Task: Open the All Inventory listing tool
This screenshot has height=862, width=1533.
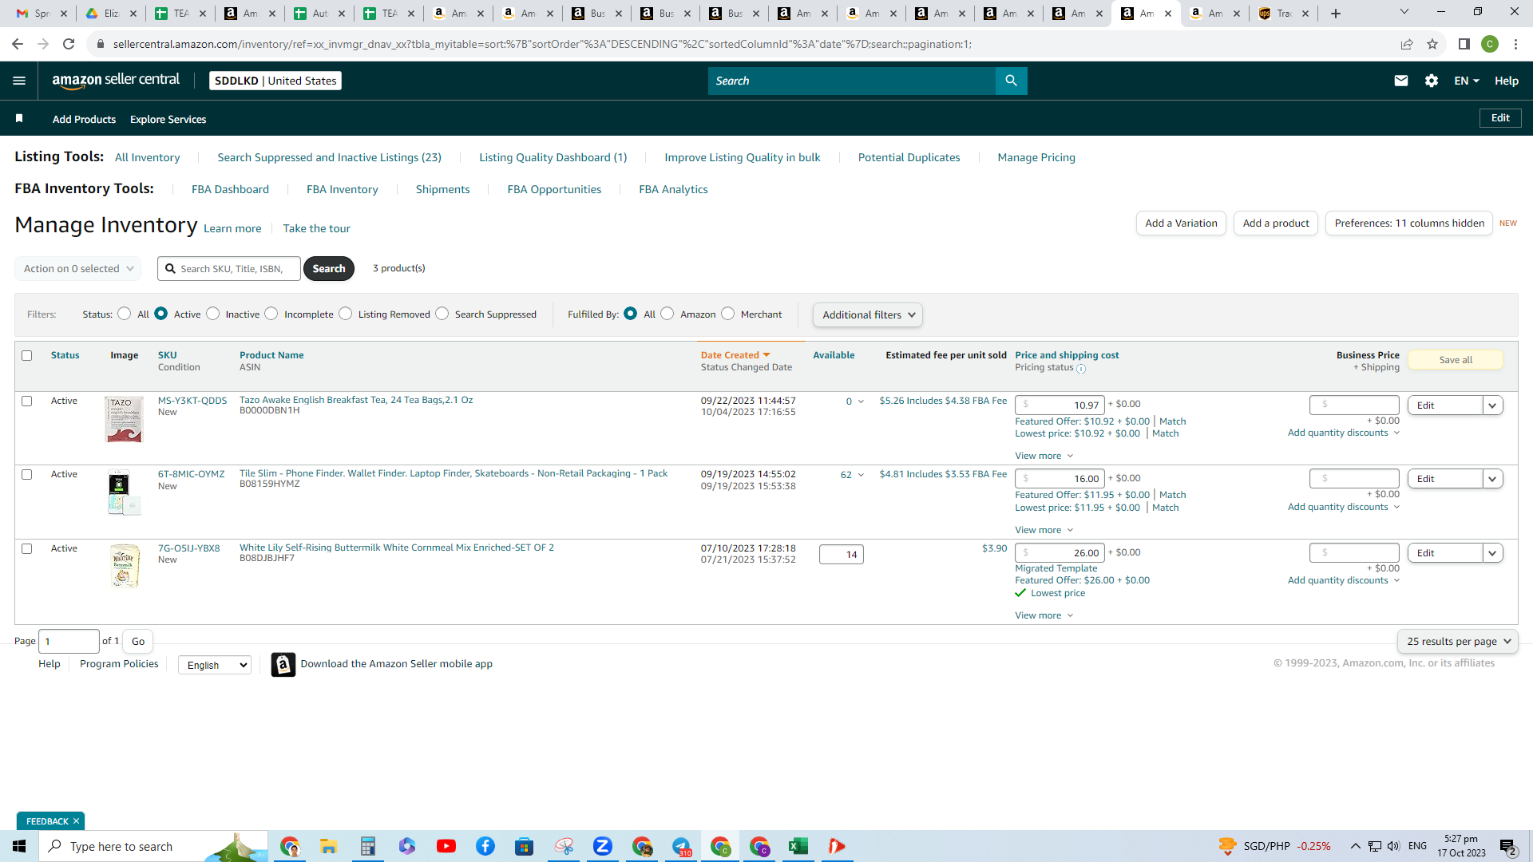Action: point(148,158)
